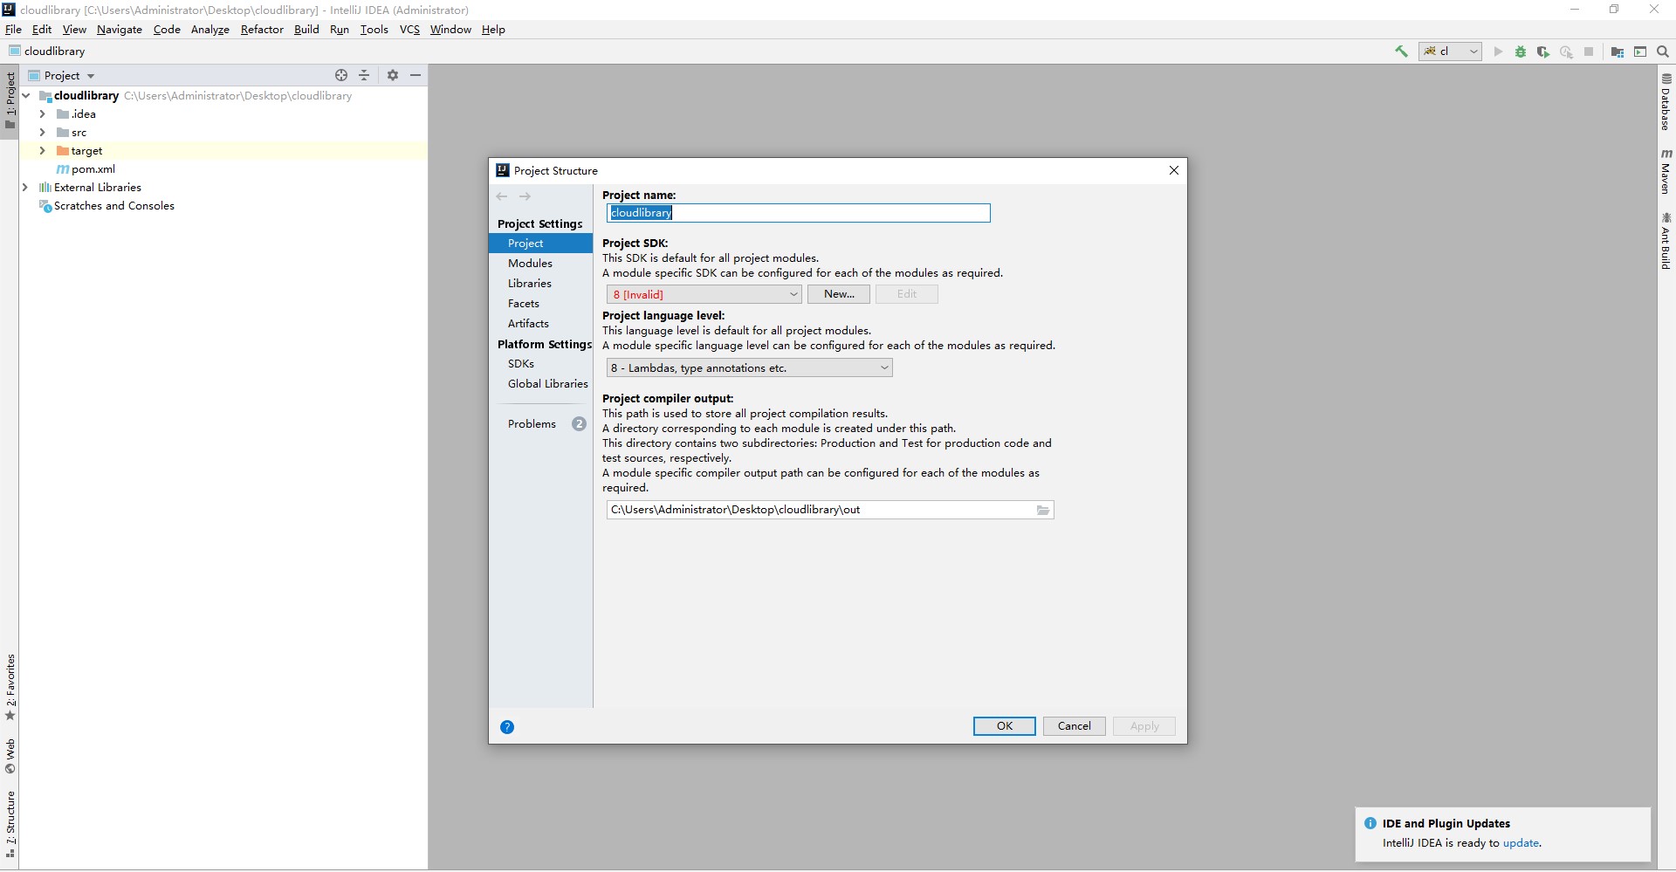Viewport: 1676px width, 872px height.
Task: Click the update link in notification
Action: pos(1521,843)
